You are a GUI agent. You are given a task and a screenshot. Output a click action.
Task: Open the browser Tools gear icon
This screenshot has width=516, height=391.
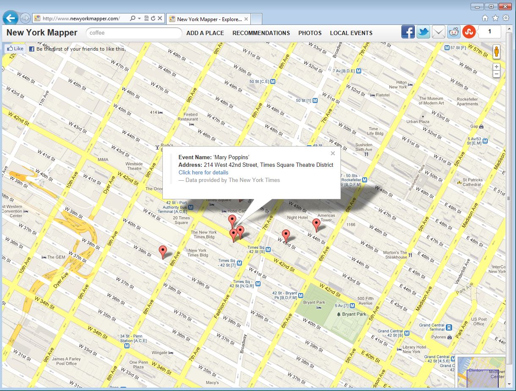[x=505, y=18]
